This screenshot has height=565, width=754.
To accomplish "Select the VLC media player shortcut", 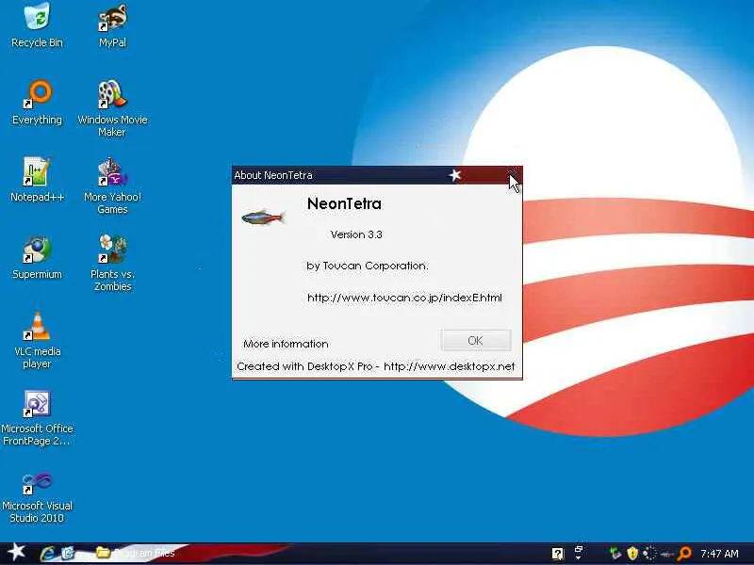I will [37, 340].
